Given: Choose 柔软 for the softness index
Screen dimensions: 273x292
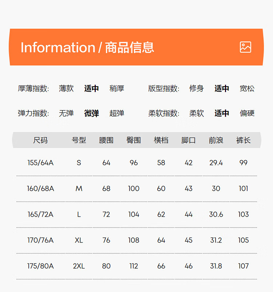Looking at the screenshot, I should (x=197, y=113).
